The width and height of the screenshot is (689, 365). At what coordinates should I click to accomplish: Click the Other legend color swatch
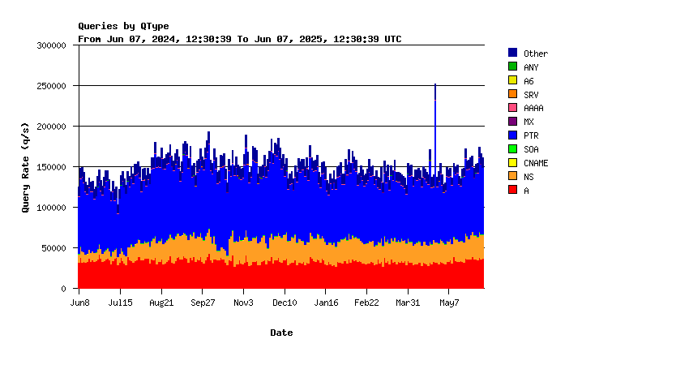pyautogui.click(x=512, y=53)
